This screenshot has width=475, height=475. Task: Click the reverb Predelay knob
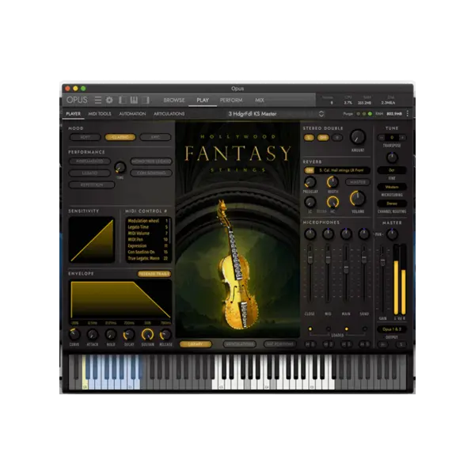click(310, 182)
